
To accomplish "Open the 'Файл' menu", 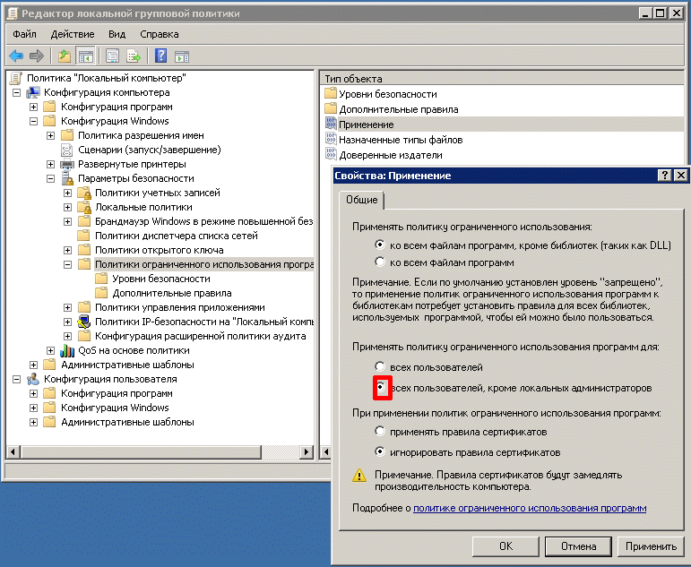I will click(24, 34).
